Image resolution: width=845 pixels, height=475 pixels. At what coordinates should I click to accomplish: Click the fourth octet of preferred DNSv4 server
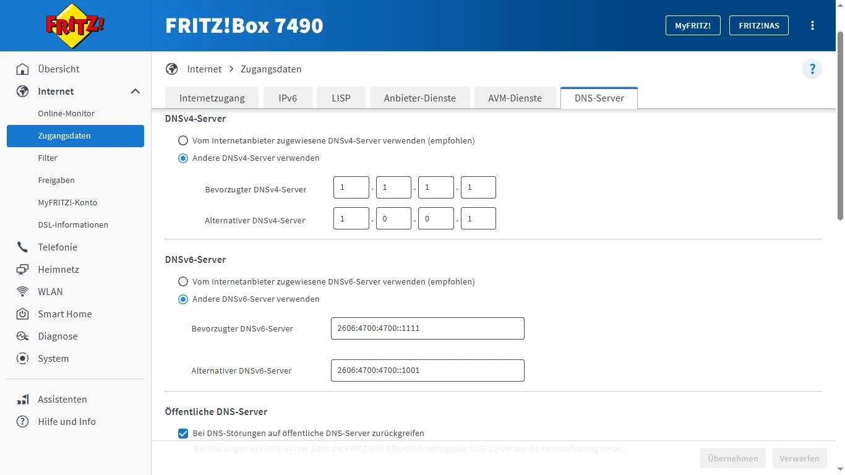[478, 187]
